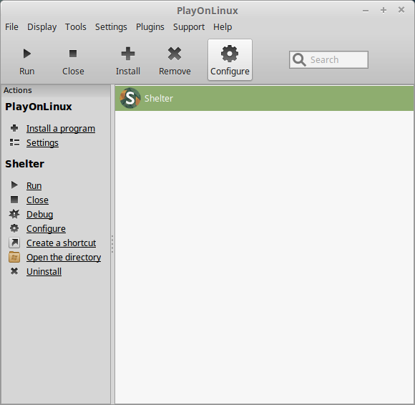Click the Uninstall link for Shelter
This screenshot has width=415, height=405.
44,272
